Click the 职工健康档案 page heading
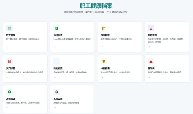Image resolution: width=193 pixels, height=114 pixels. (96, 6)
